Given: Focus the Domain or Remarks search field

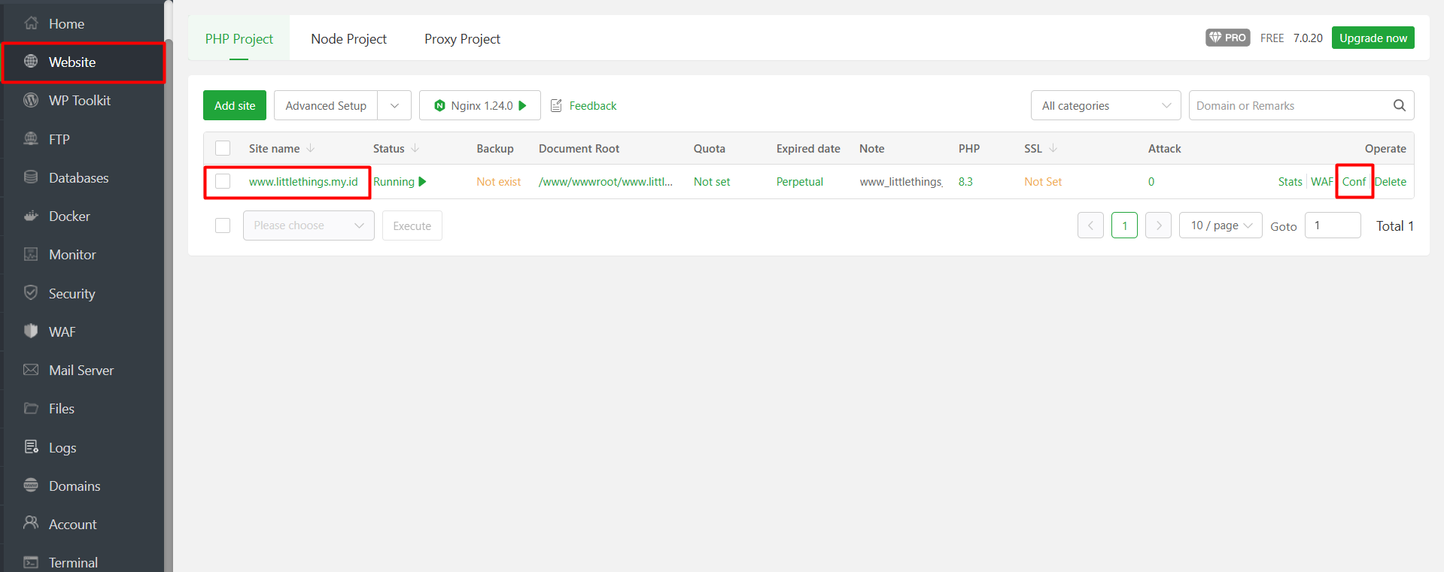Looking at the screenshot, I should tap(1290, 106).
